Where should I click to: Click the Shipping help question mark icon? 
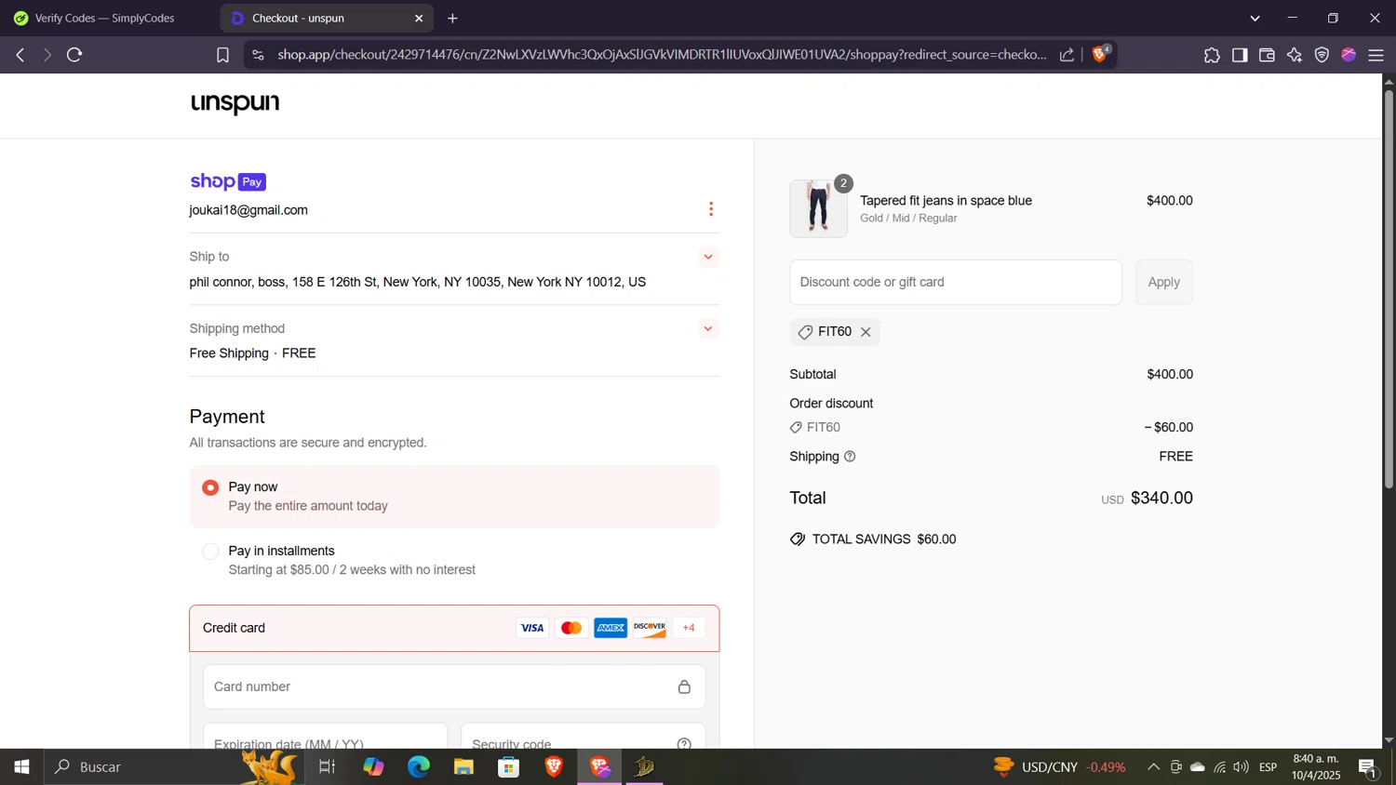pos(850,457)
